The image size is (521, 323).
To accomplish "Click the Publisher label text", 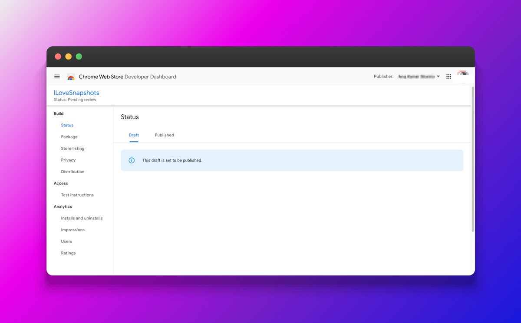I will (383, 77).
